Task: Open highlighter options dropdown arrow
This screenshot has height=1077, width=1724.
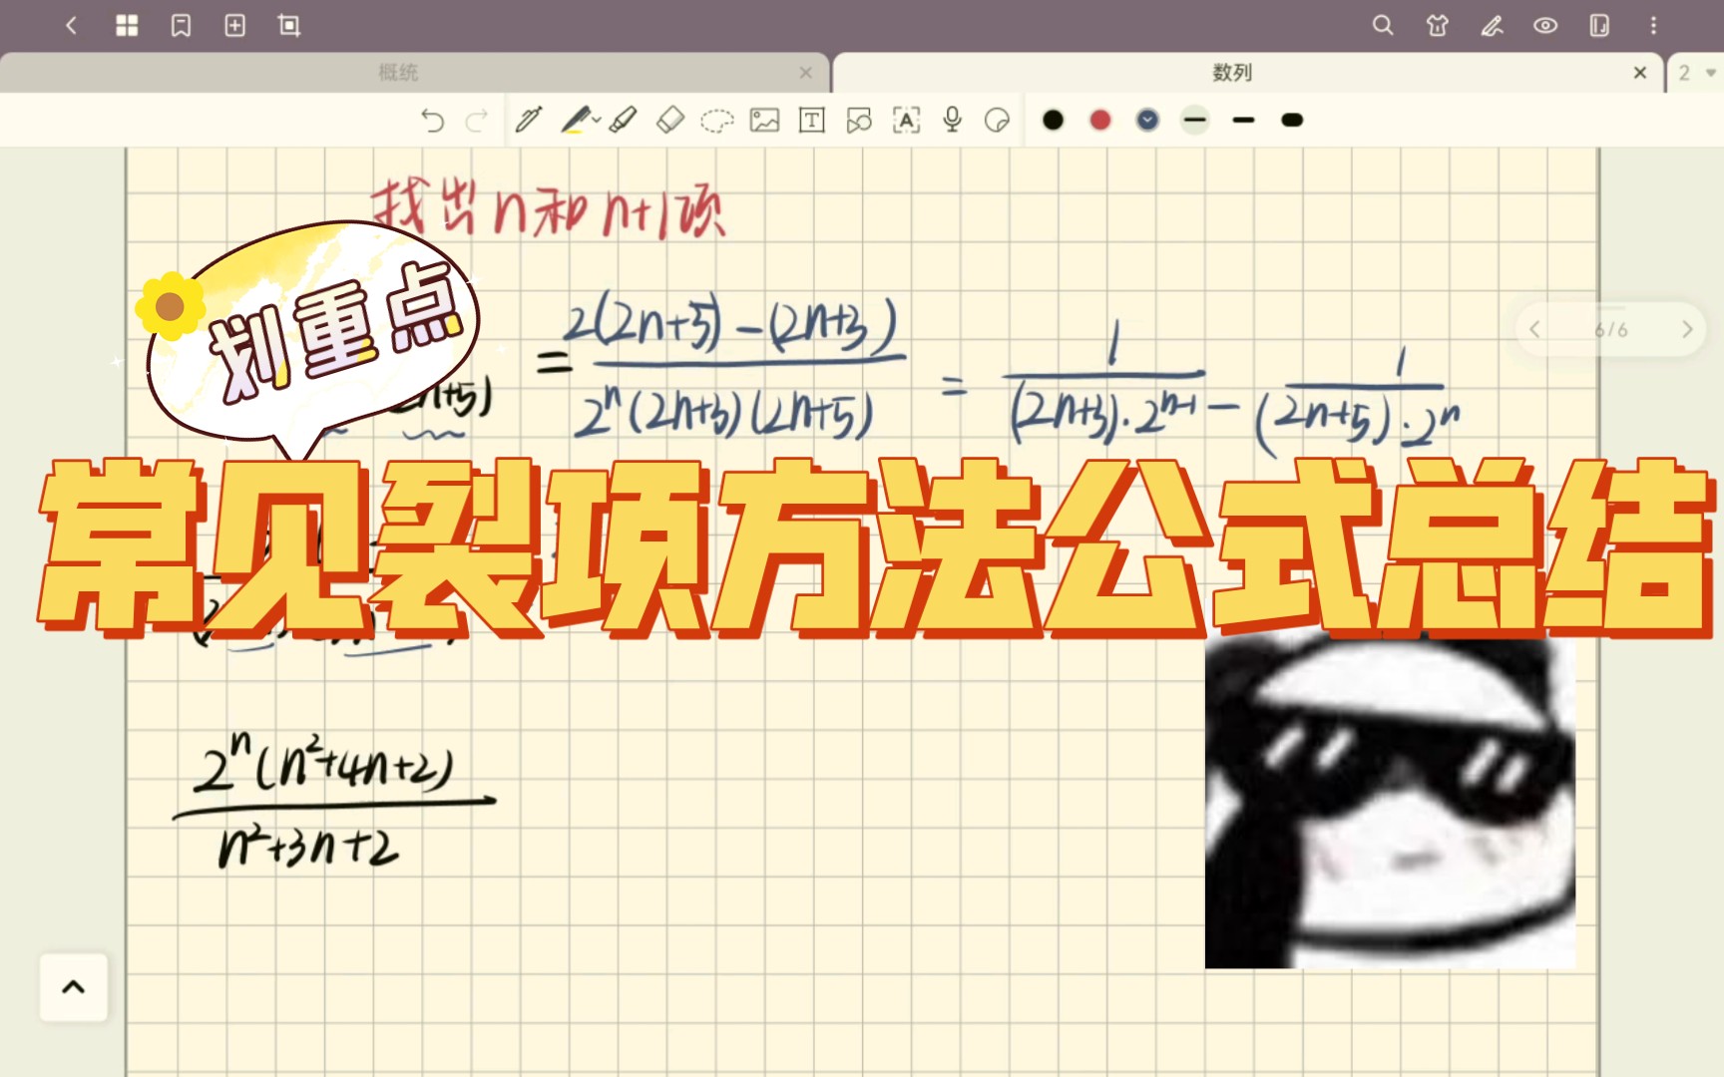Action: click(x=597, y=121)
